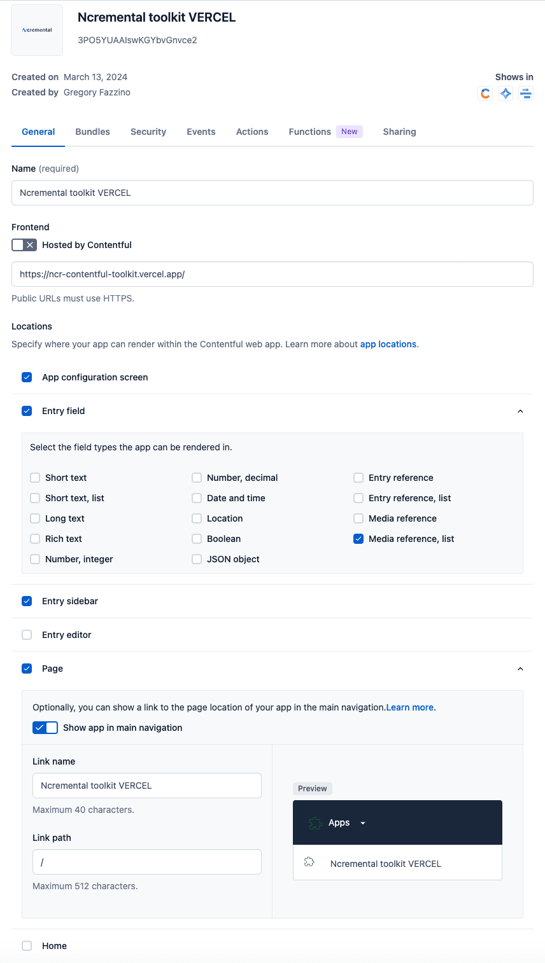
Task: Focus the frontend URL input field
Action: click(272, 274)
